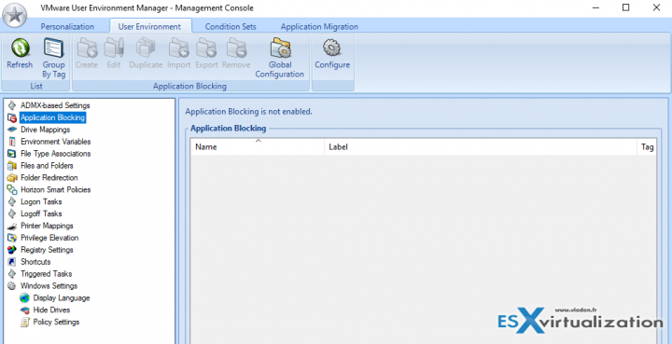Select the Registry Settings label
Viewport: 672px width, 344px height.
pyautogui.click(x=47, y=250)
